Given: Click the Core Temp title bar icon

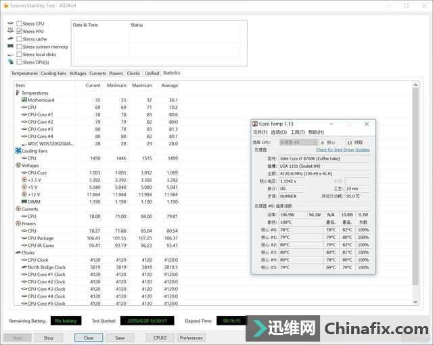Looking at the screenshot, I should click(x=255, y=124).
